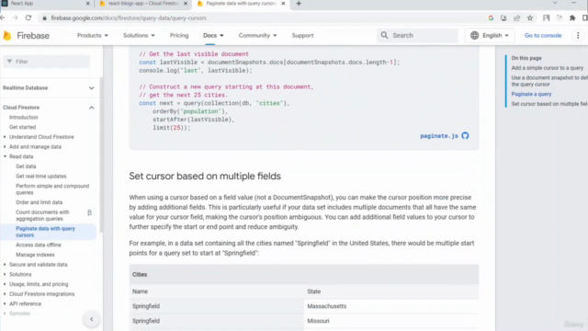Open Manage indexes page
Image resolution: width=588 pixels, height=331 pixels.
[x=35, y=255]
